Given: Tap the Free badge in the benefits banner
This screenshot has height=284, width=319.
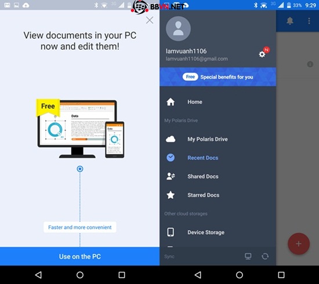Looking at the screenshot, I should [x=190, y=77].
